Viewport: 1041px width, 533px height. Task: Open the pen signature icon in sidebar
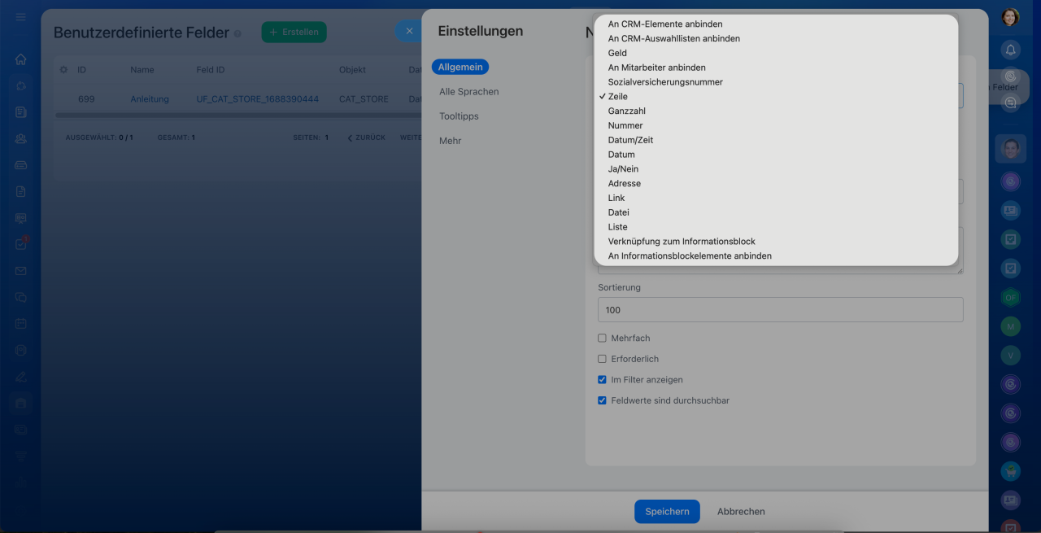pos(20,376)
